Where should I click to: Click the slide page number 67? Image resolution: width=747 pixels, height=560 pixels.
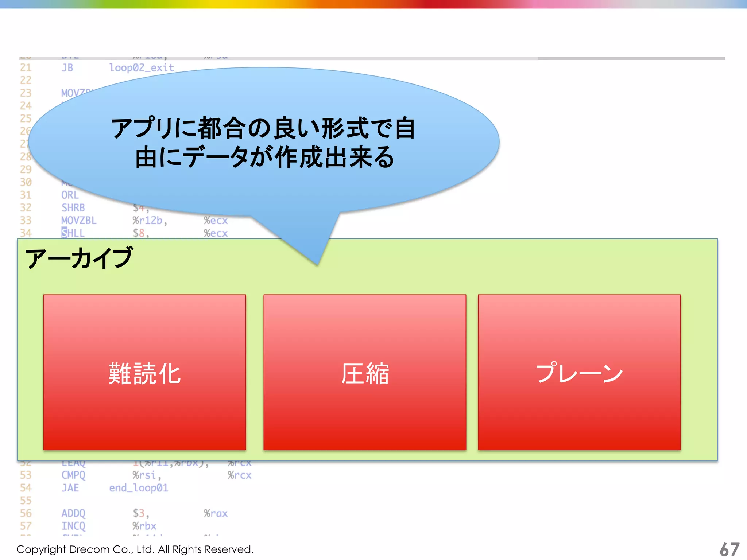coord(729,549)
